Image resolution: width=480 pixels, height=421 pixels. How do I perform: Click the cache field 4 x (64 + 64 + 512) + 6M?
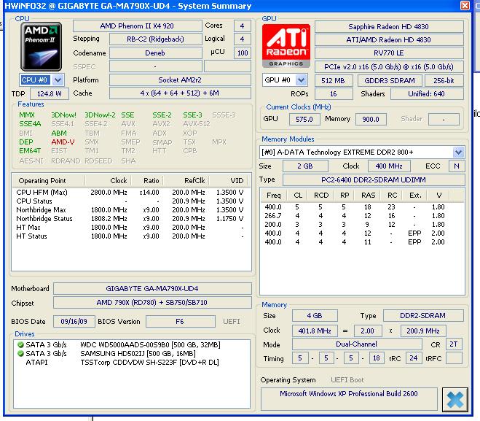(180, 93)
